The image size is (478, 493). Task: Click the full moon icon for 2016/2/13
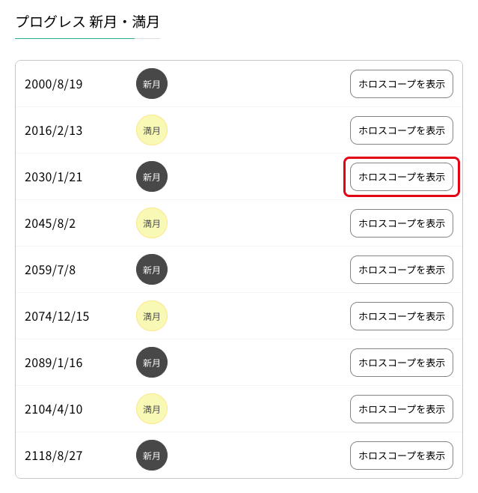point(152,130)
